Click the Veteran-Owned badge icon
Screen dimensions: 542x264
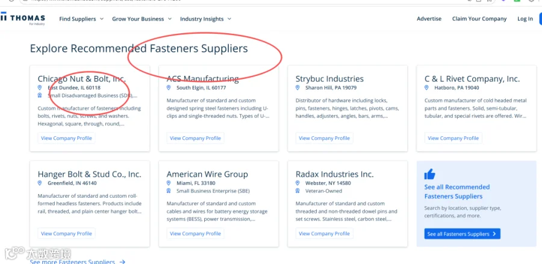click(x=297, y=191)
